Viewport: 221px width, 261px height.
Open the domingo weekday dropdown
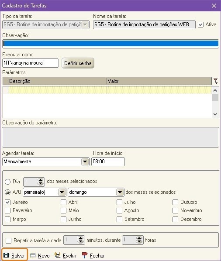(x=120, y=192)
